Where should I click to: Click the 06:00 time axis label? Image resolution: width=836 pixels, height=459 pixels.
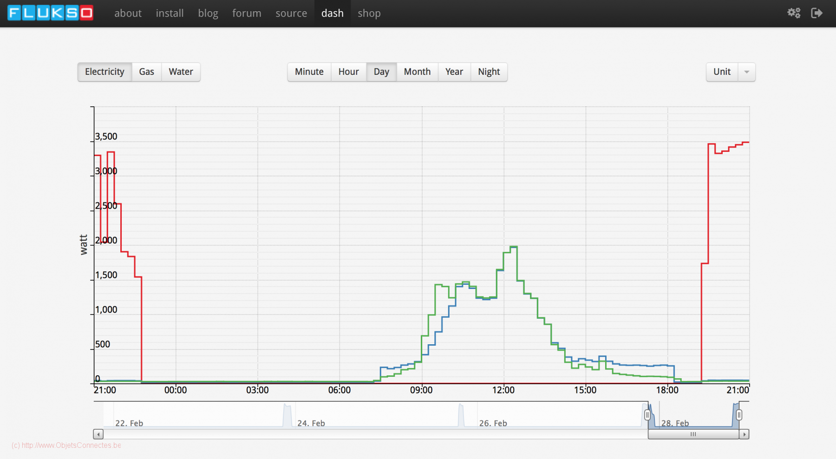(x=340, y=390)
